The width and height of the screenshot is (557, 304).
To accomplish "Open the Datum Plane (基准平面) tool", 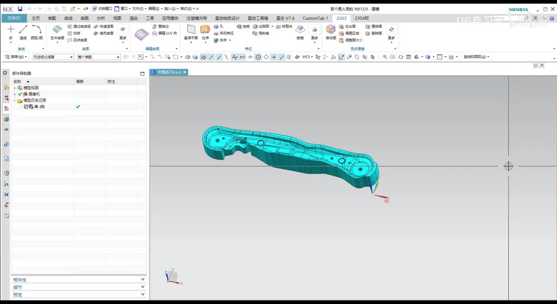I will pyautogui.click(x=191, y=33).
